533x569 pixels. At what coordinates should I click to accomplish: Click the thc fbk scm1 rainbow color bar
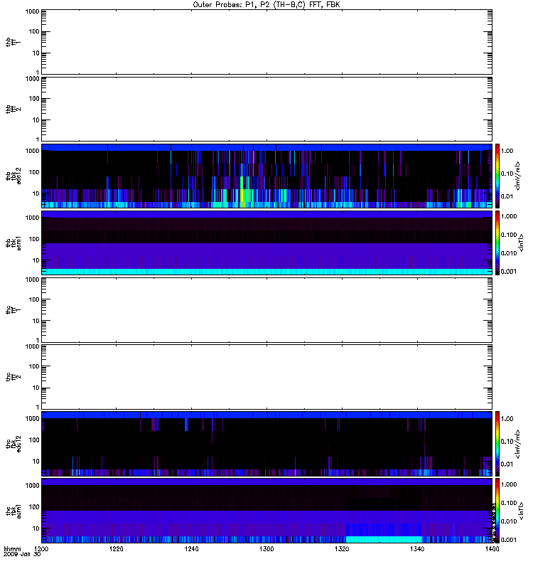[x=497, y=511]
